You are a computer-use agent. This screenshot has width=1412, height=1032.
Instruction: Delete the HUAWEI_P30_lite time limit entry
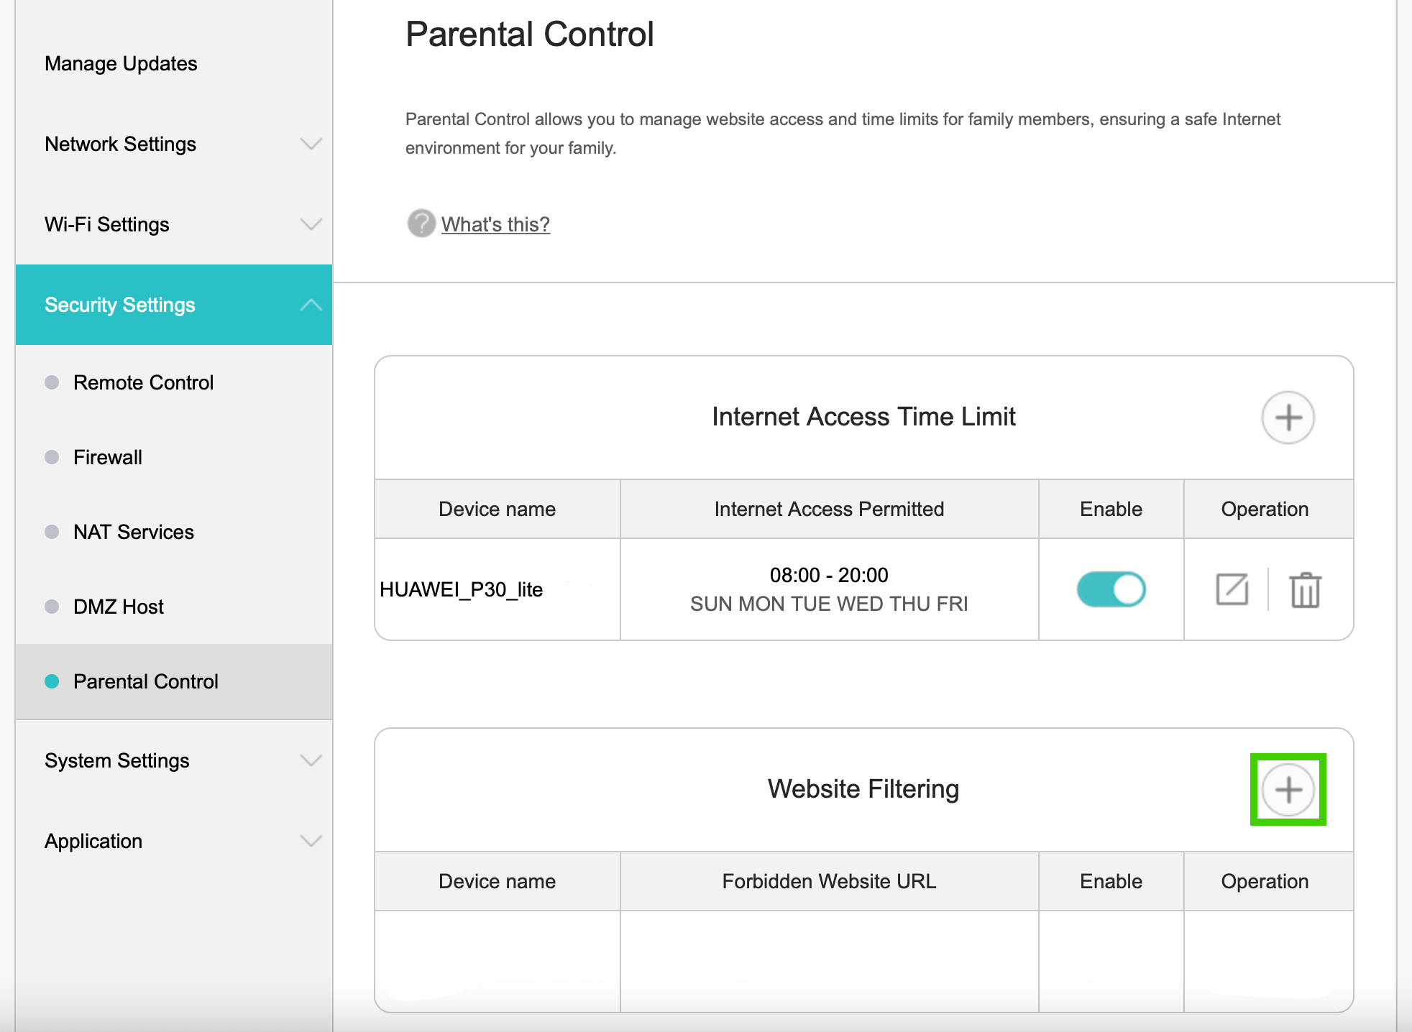1305,589
